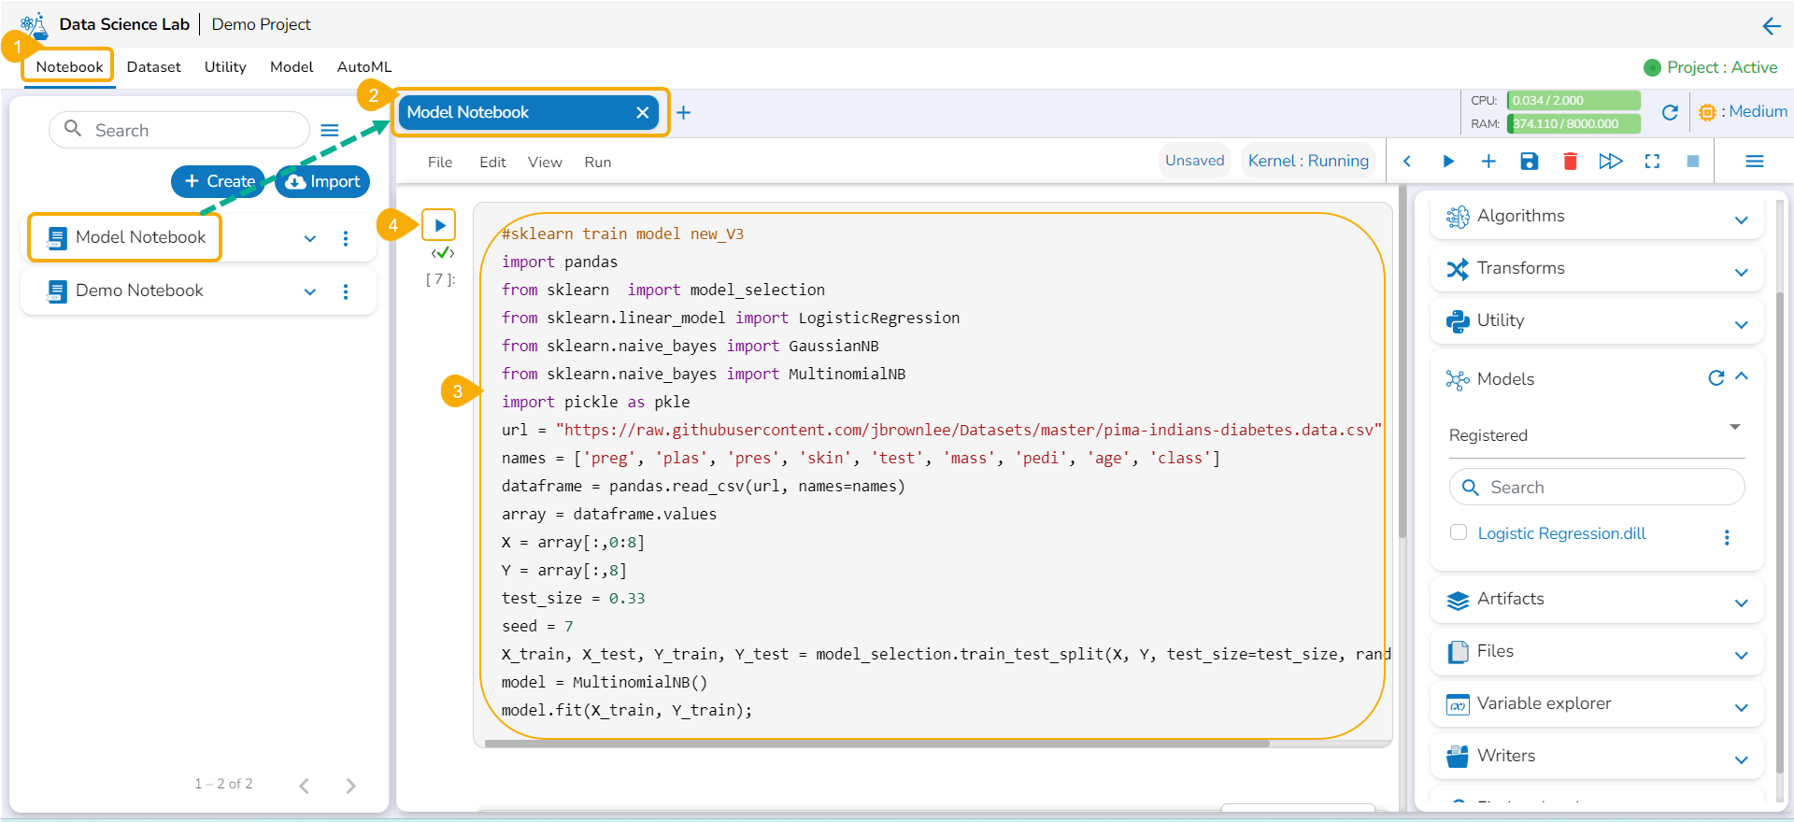Add a new cell with plus icon

click(x=1488, y=162)
